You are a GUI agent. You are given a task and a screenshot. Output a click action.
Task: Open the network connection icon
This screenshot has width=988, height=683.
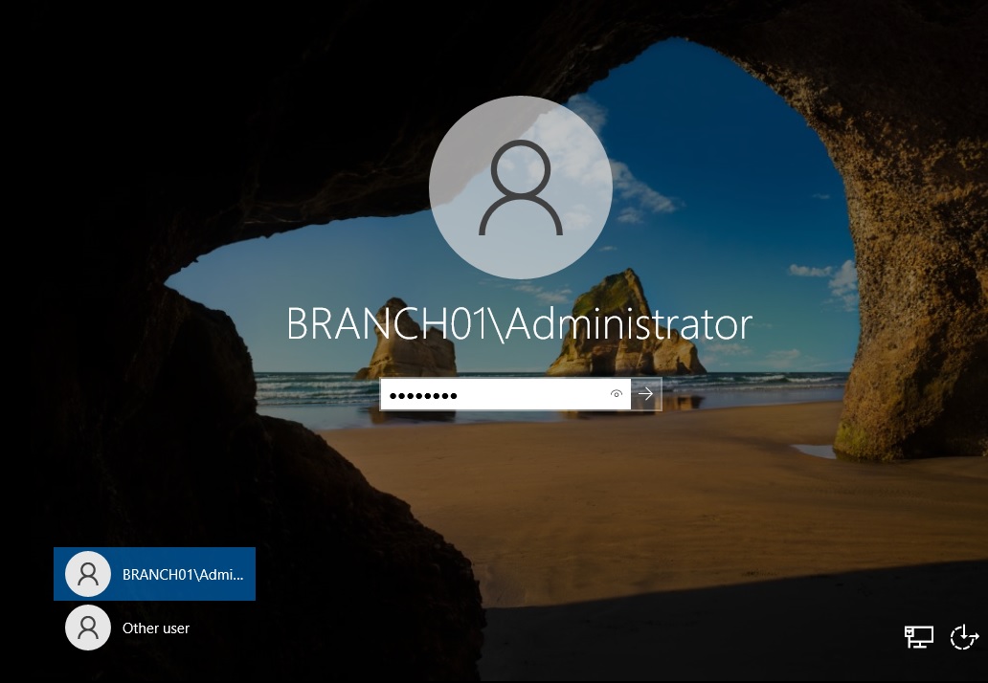(x=919, y=637)
